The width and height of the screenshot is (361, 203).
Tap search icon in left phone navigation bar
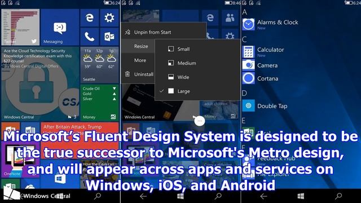click(98, 196)
